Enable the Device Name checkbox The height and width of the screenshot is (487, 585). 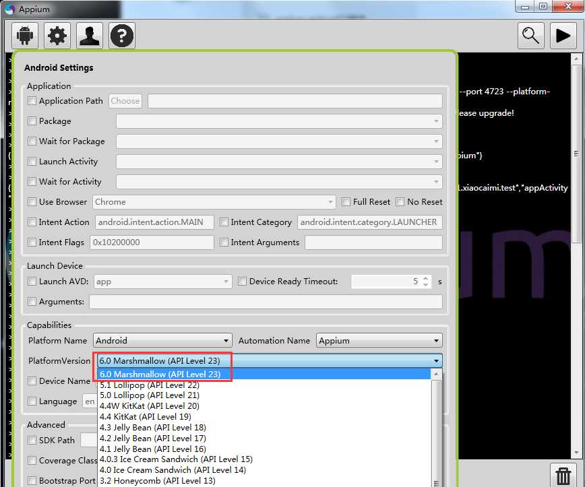(x=32, y=381)
